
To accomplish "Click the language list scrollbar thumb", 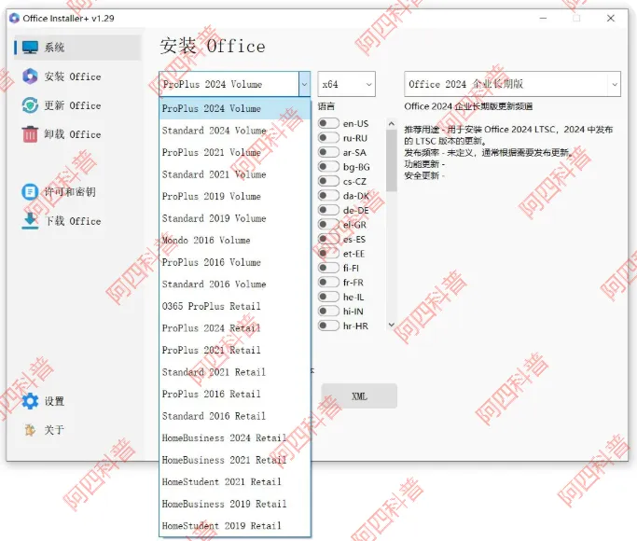I will point(391,160).
